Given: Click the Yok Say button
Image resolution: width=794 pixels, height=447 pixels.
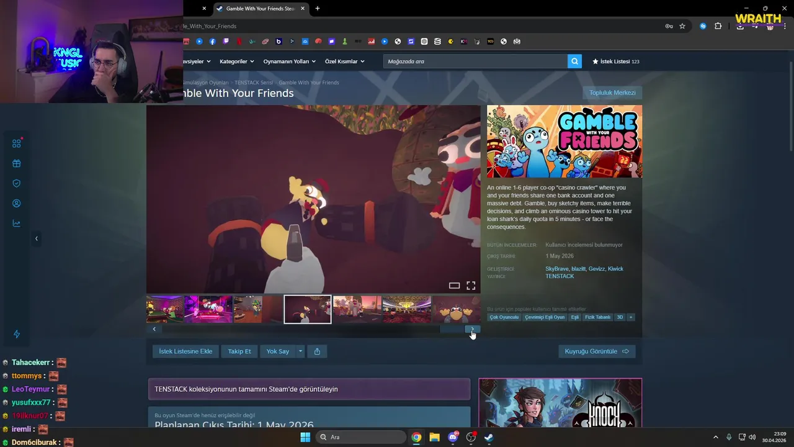Looking at the screenshot, I should click(278, 351).
